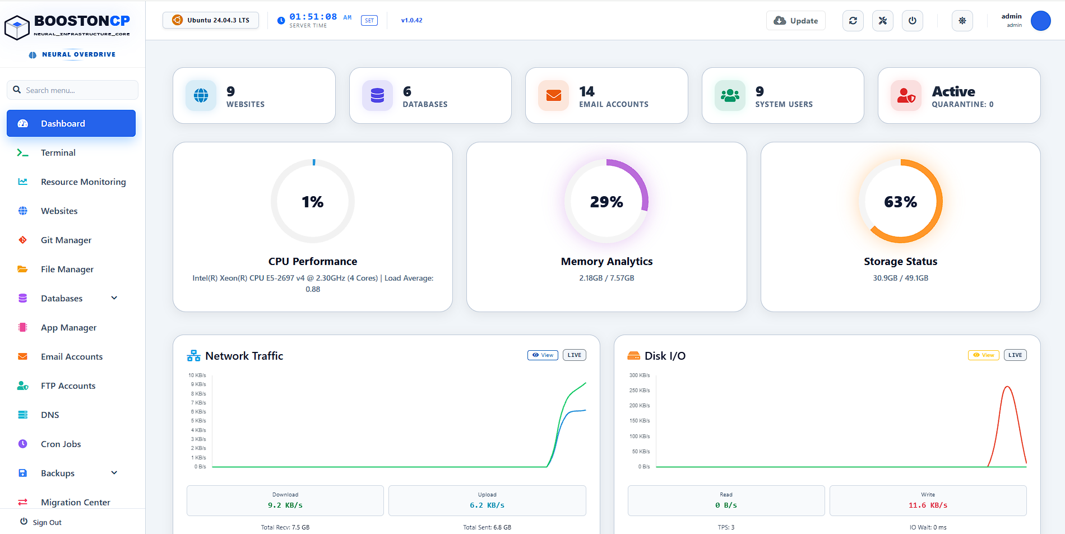Open the Dashboard menu item

click(71, 123)
